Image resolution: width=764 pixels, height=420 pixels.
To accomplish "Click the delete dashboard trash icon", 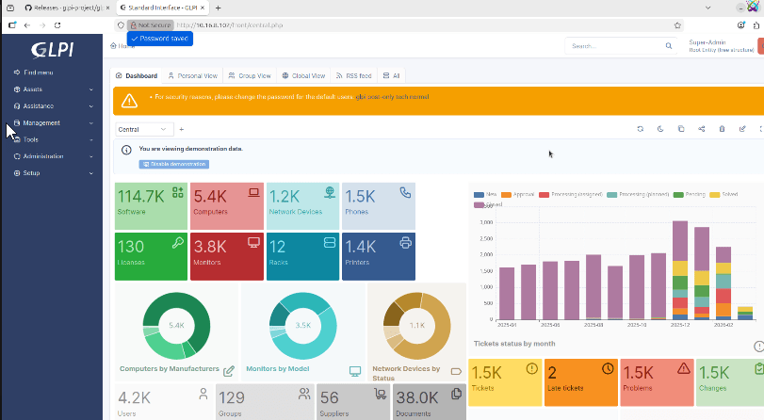I will pos(722,129).
